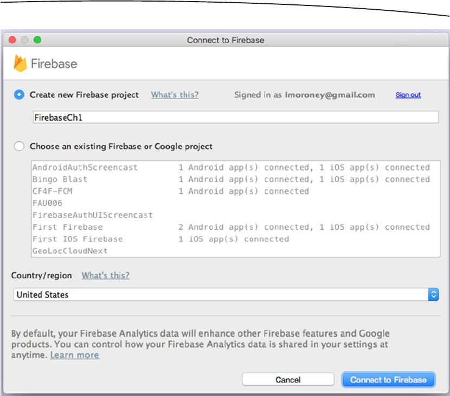Select Create new Firebase project radio button
Viewport: 450px width, 396px height.
click(x=20, y=95)
